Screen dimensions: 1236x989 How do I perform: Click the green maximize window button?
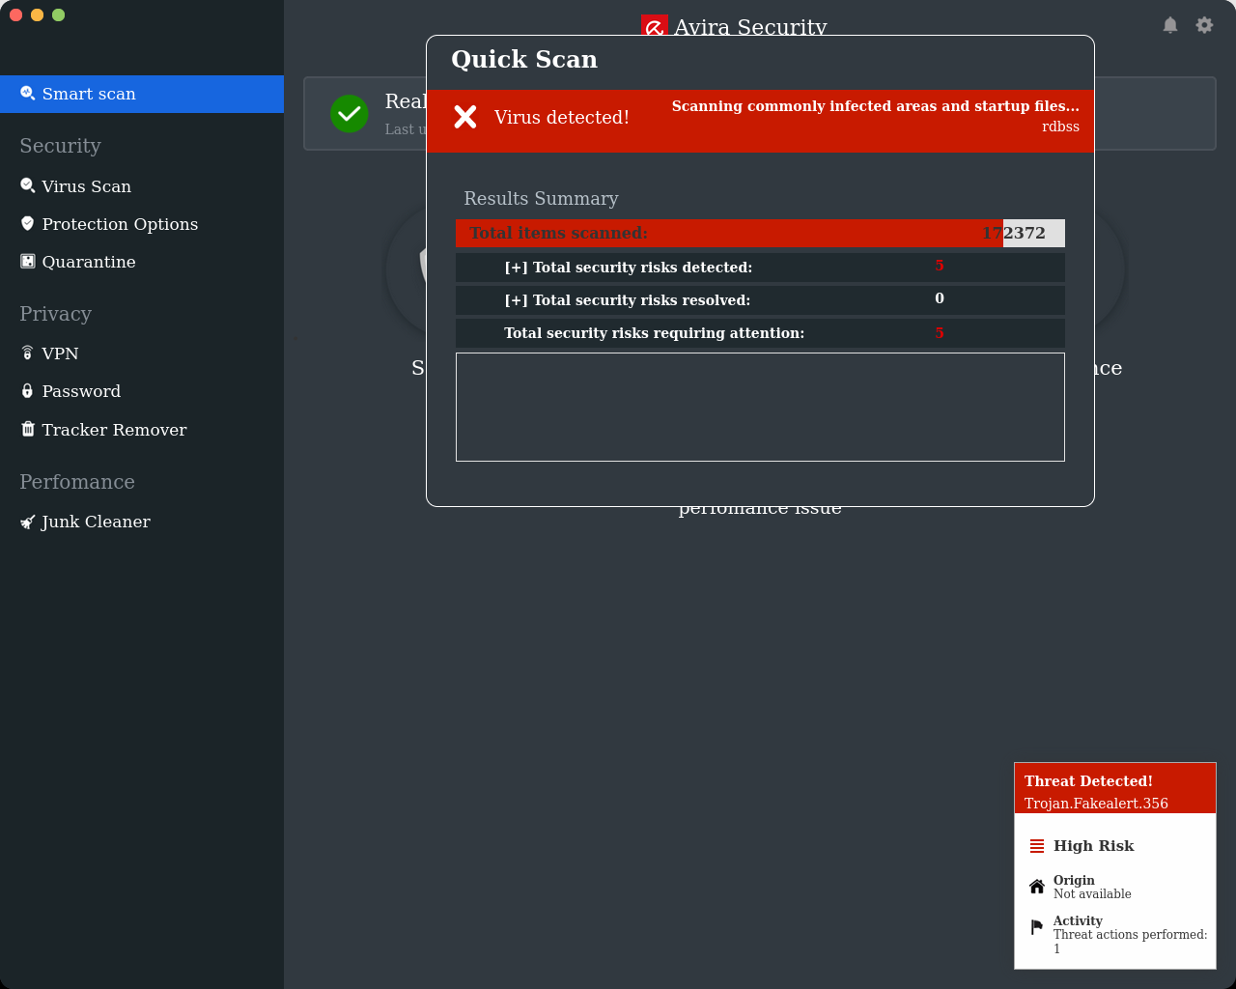coord(58,14)
